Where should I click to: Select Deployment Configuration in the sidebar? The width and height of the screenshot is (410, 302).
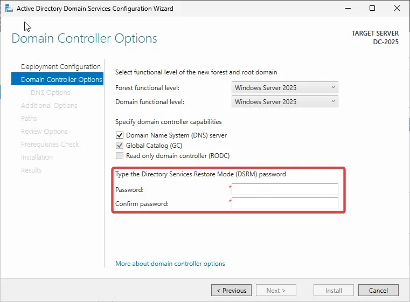click(x=61, y=66)
